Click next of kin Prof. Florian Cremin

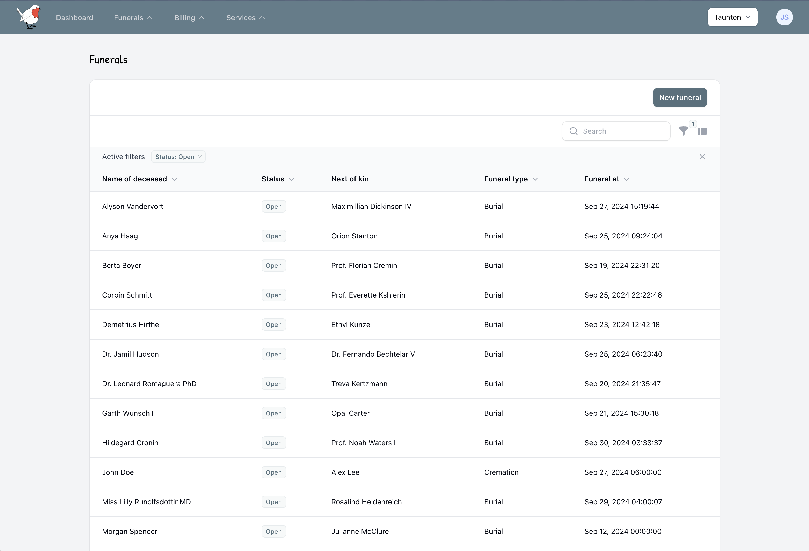pos(364,266)
